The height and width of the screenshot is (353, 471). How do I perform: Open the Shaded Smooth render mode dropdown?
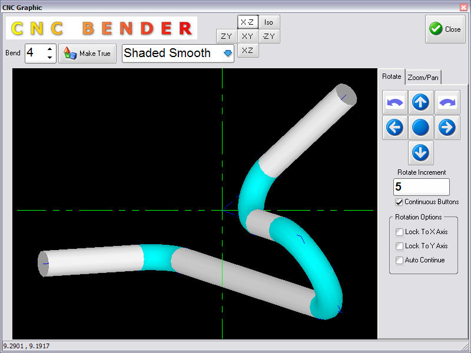pyautogui.click(x=228, y=54)
